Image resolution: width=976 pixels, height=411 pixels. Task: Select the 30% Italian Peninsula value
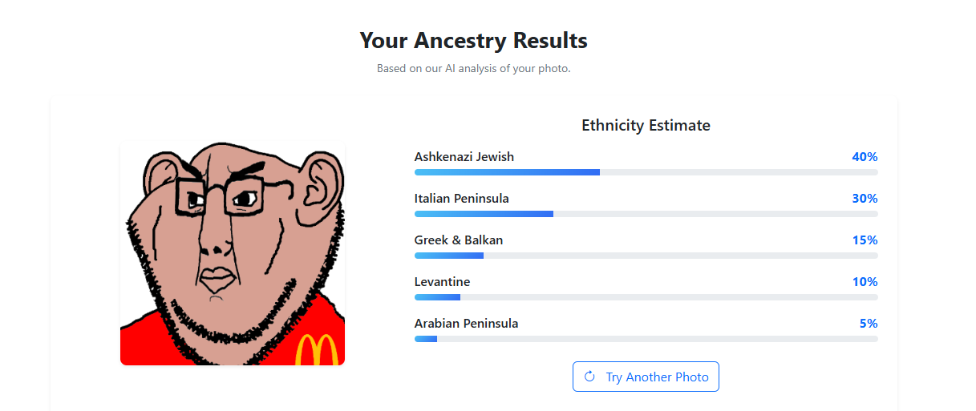tap(865, 199)
